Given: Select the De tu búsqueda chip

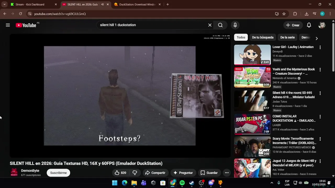Looking at the screenshot, I should point(263,37).
